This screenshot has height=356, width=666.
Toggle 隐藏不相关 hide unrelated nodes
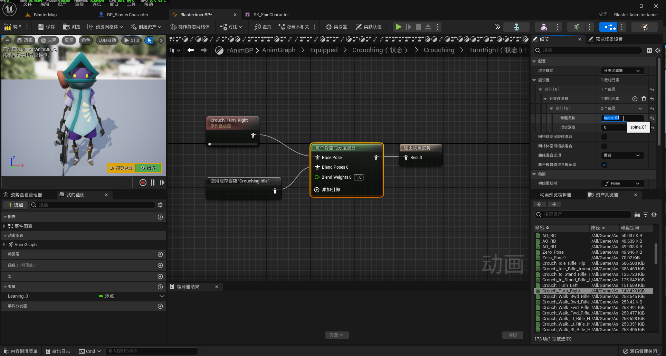(x=294, y=27)
